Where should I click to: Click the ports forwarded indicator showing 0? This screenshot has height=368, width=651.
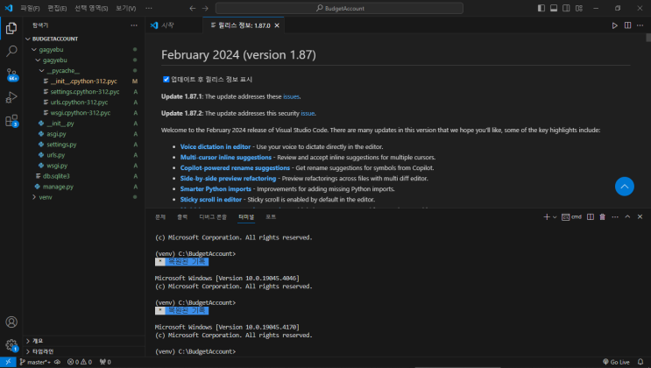click(x=105, y=362)
